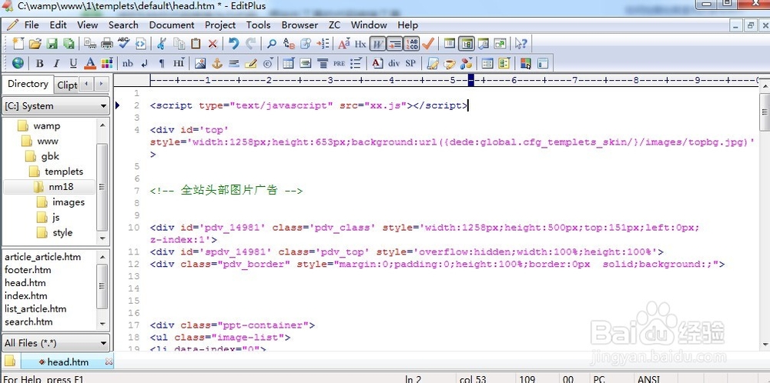Click the Hx hex viewer icon

click(x=360, y=44)
